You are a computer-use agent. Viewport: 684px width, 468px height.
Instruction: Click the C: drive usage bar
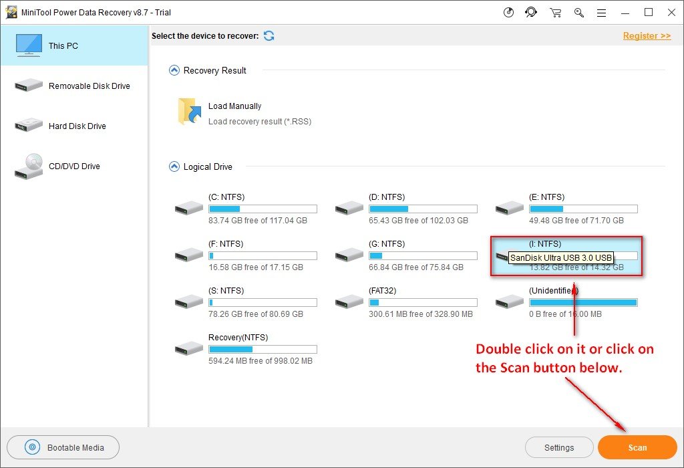click(x=263, y=209)
